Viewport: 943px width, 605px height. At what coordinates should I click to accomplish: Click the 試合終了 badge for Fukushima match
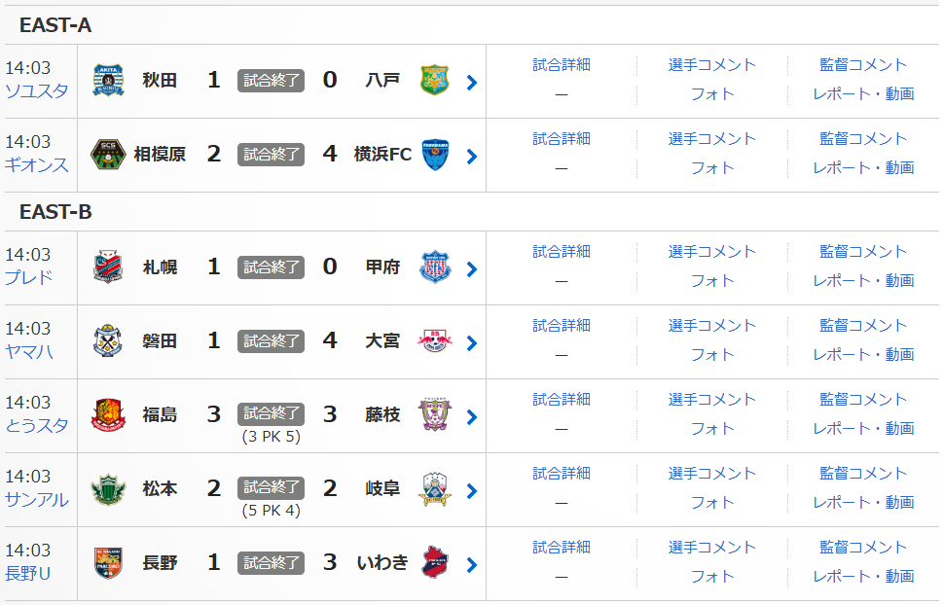(271, 414)
